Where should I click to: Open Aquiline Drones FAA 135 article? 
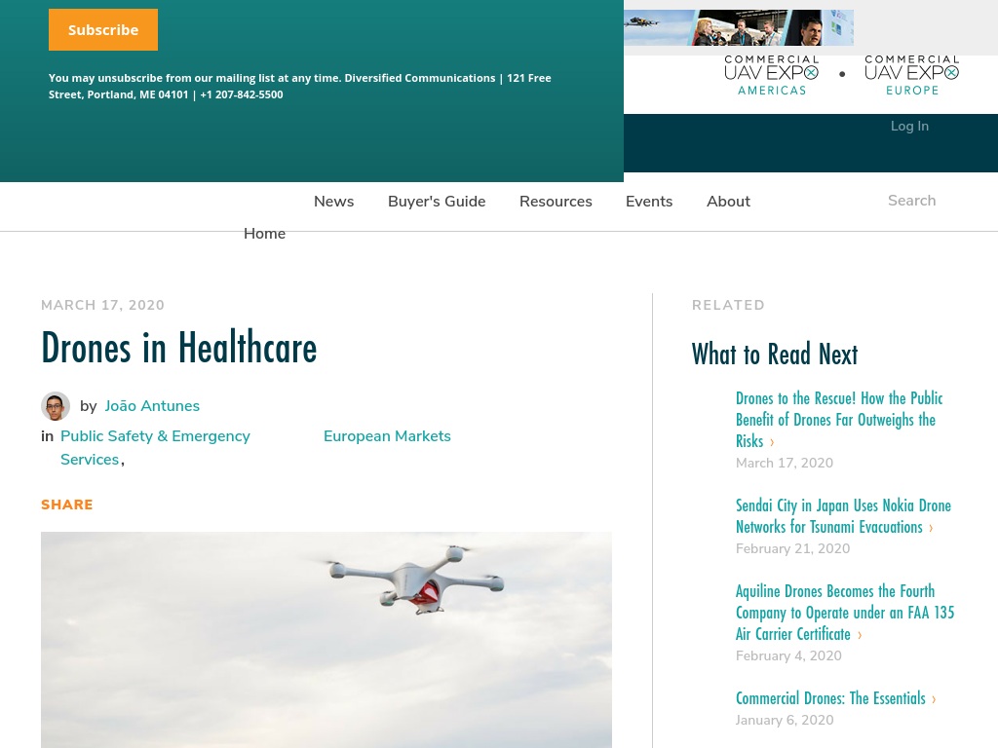coord(845,613)
